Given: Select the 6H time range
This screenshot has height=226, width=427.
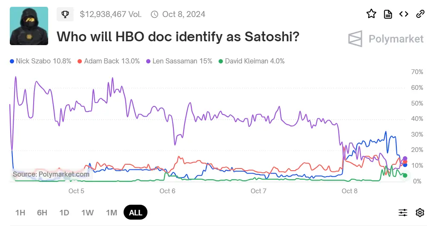Looking at the screenshot, I should [42, 212].
